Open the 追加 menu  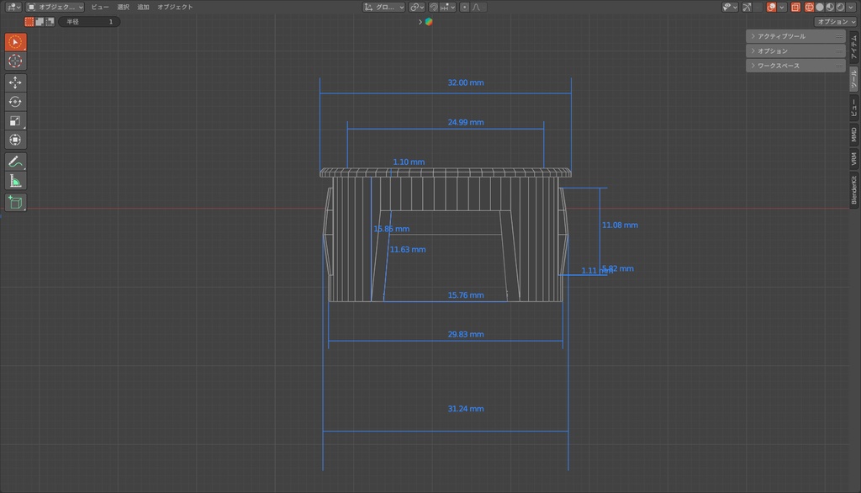143,7
